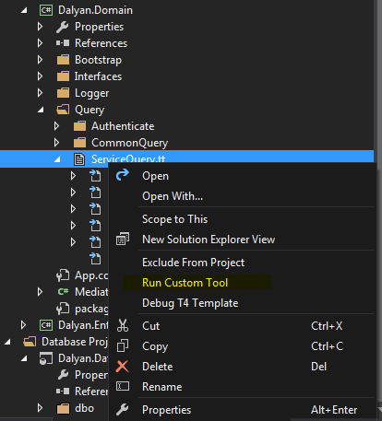
Task: Expand the dbo folder arrow
Action: (x=40, y=408)
